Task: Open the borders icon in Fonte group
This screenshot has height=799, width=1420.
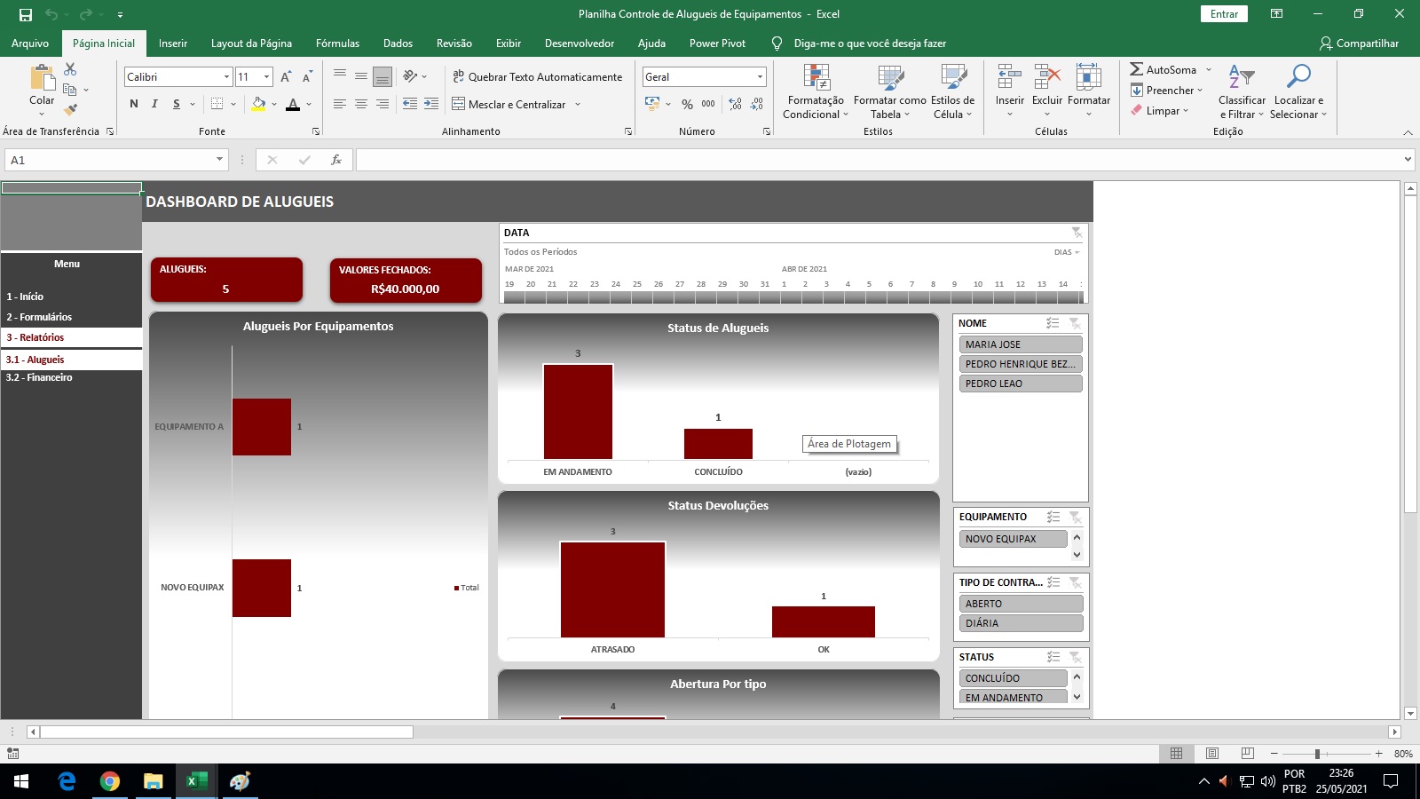Action: pyautogui.click(x=217, y=104)
